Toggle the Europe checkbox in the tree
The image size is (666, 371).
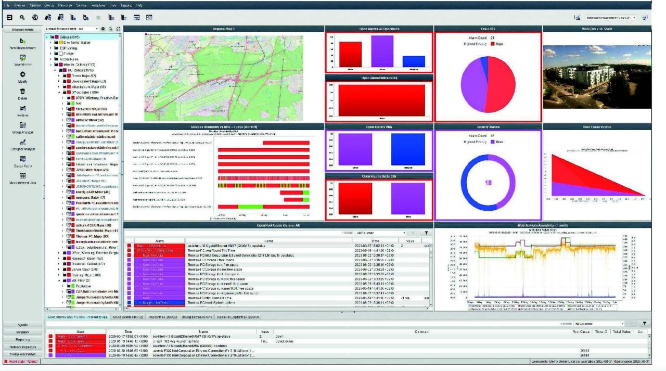pos(61,54)
